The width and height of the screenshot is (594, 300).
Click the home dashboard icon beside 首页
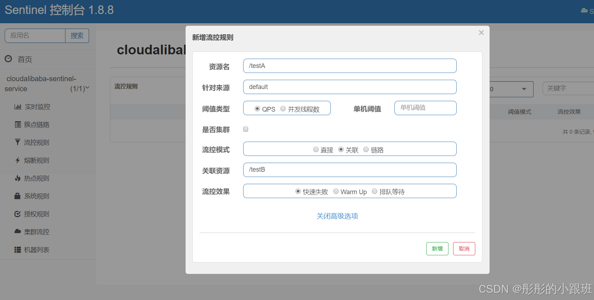(8, 59)
